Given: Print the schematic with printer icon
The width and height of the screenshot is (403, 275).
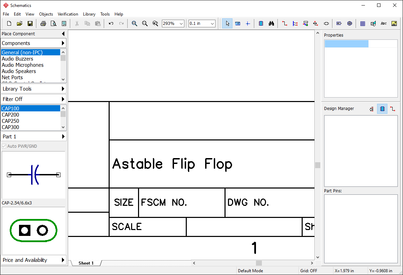Looking at the screenshot, I should point(43,24).
